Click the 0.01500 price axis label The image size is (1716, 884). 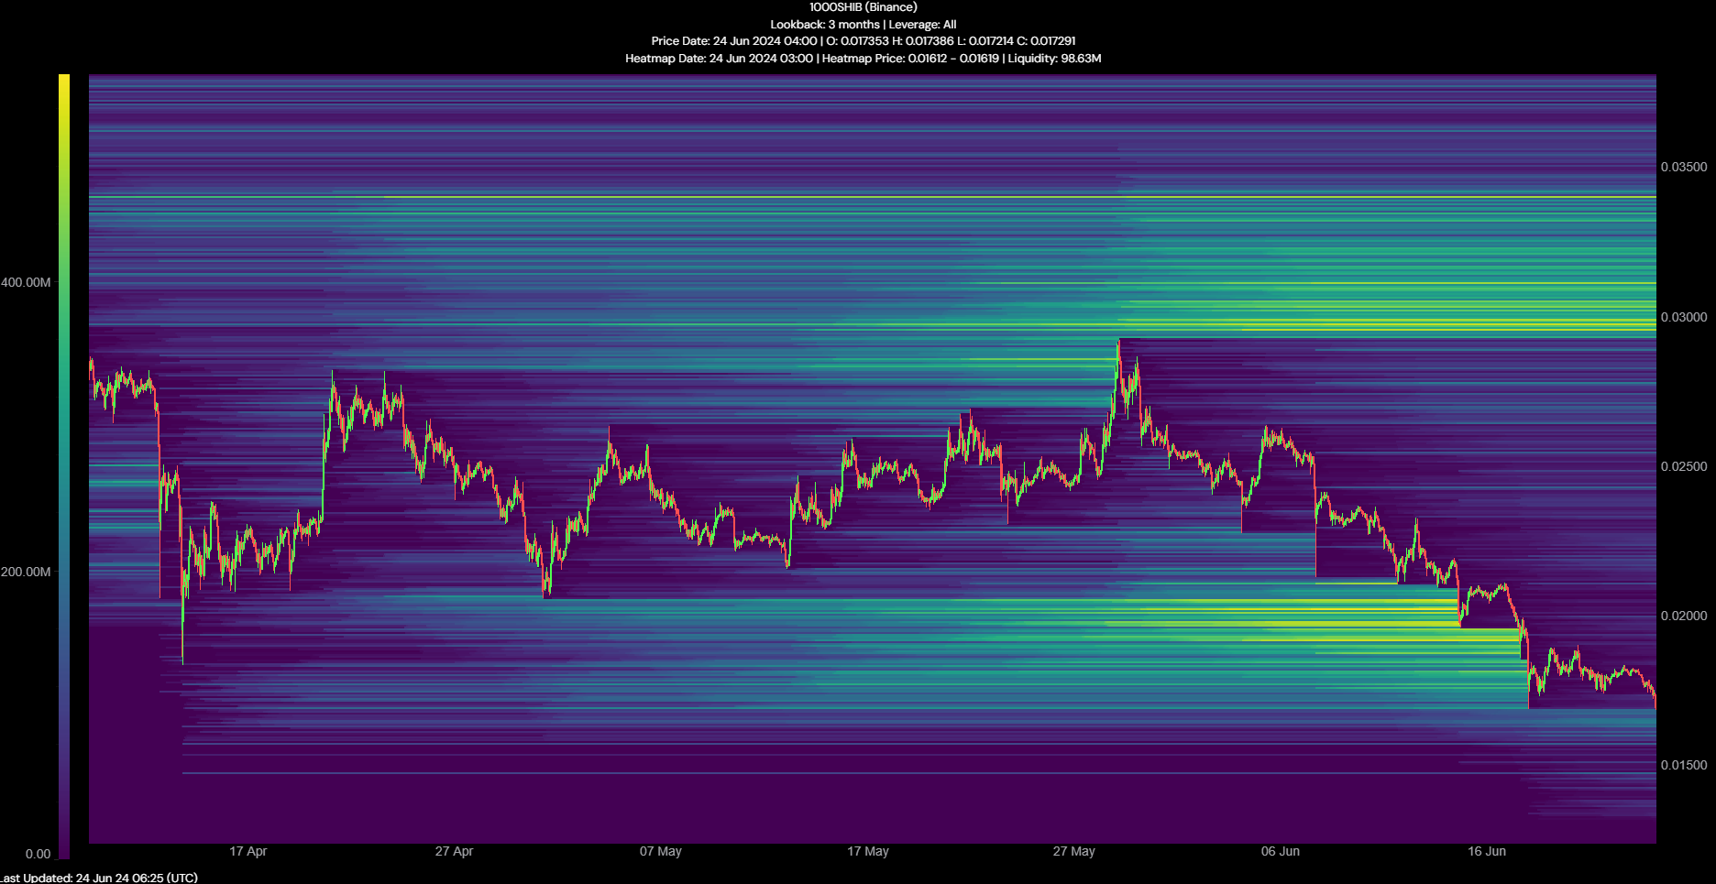[x=1684, y=765]
